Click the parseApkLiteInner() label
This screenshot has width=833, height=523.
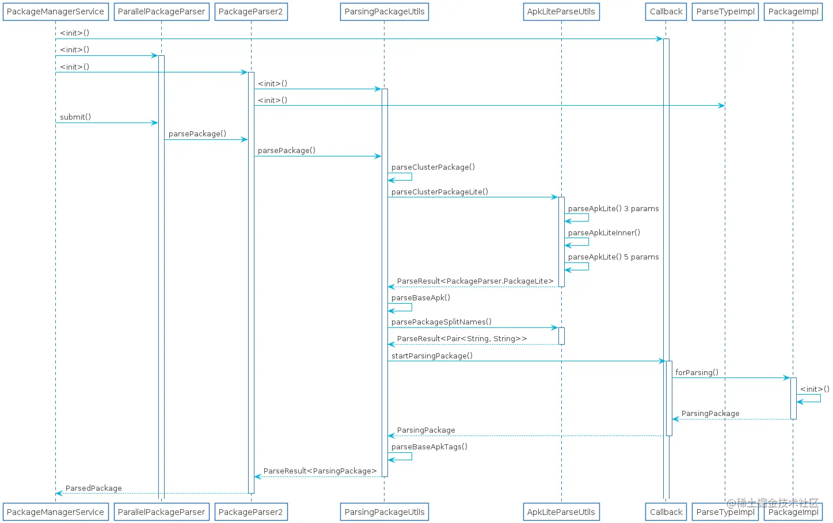tap(604, 232)
